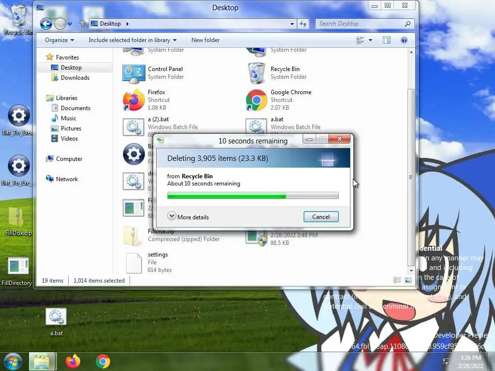The width and height of the screenshot is (495, 371).
Task: Open the view options dropdown arrow
Action: click(370, 40)
